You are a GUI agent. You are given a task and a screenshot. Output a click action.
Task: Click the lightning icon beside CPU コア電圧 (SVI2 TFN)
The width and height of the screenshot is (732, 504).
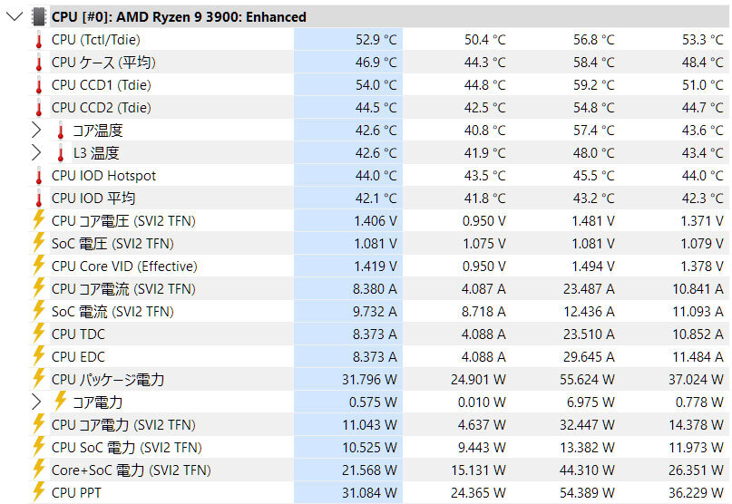coord(39,219)
